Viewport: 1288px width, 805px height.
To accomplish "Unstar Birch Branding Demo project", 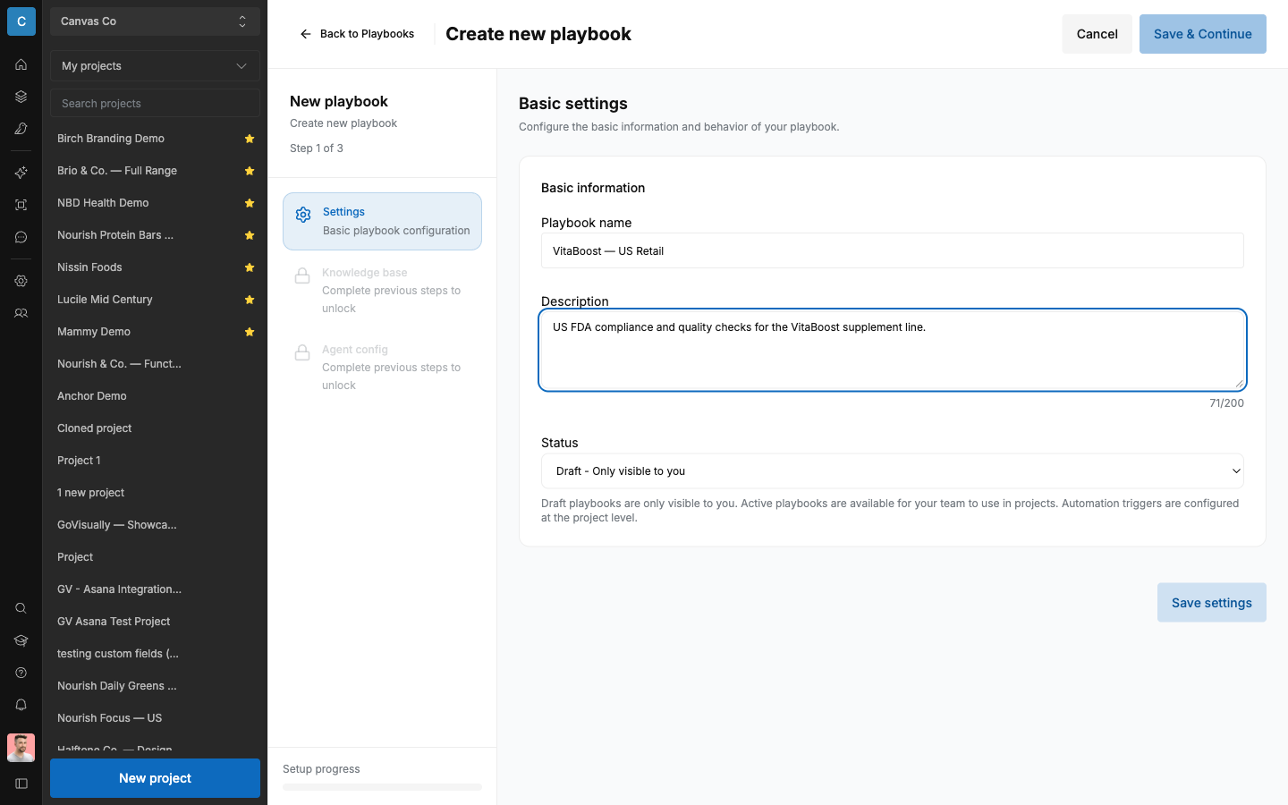I will (250, 139).
